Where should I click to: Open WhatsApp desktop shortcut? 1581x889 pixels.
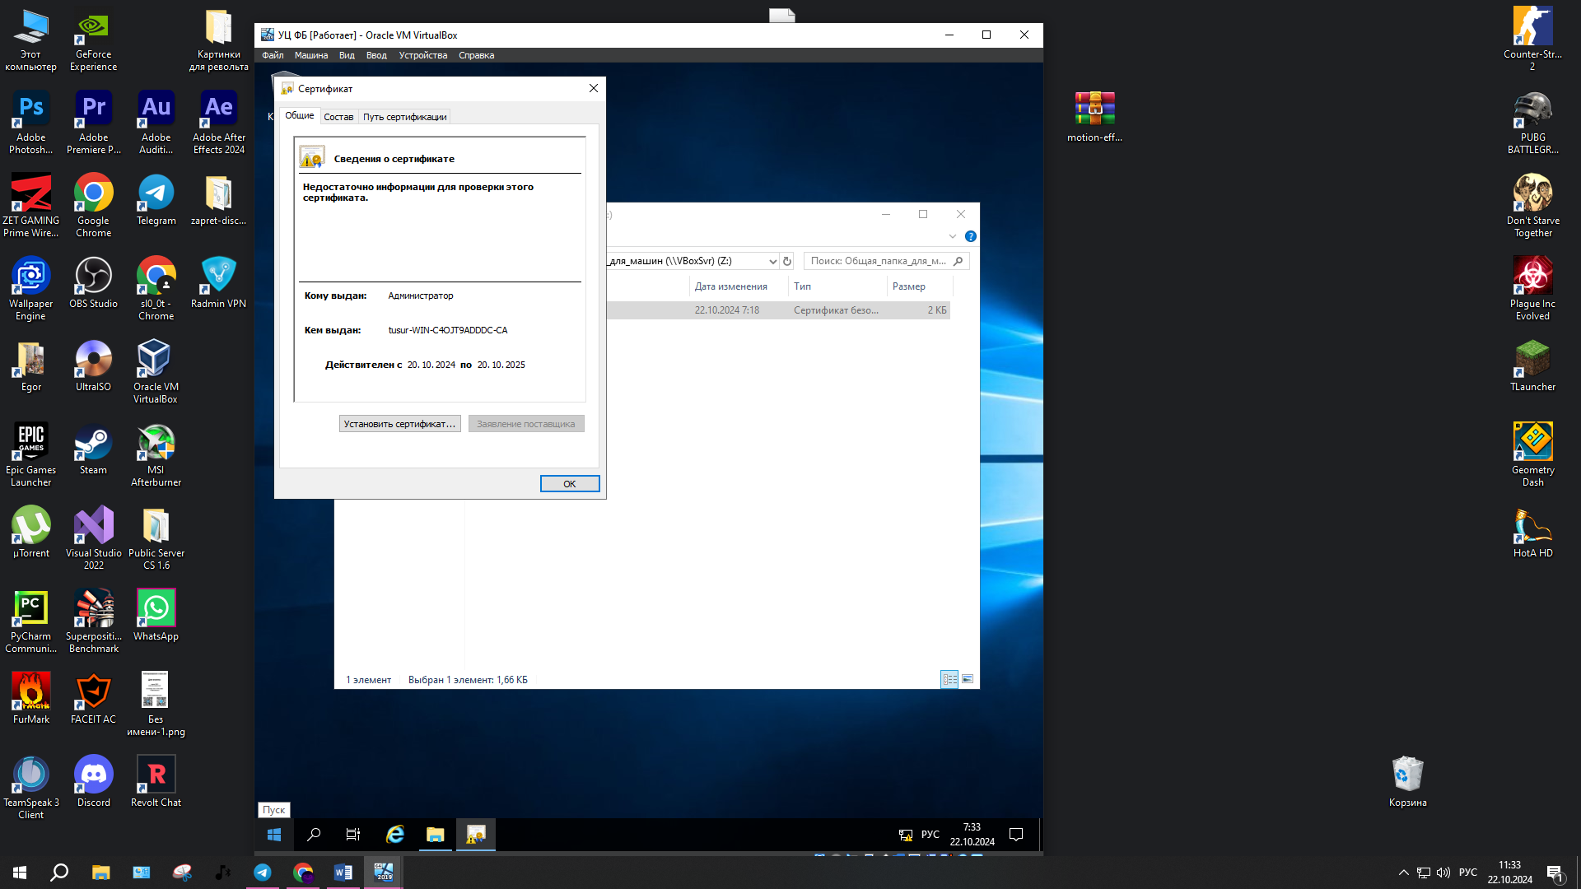click(156, 615)
